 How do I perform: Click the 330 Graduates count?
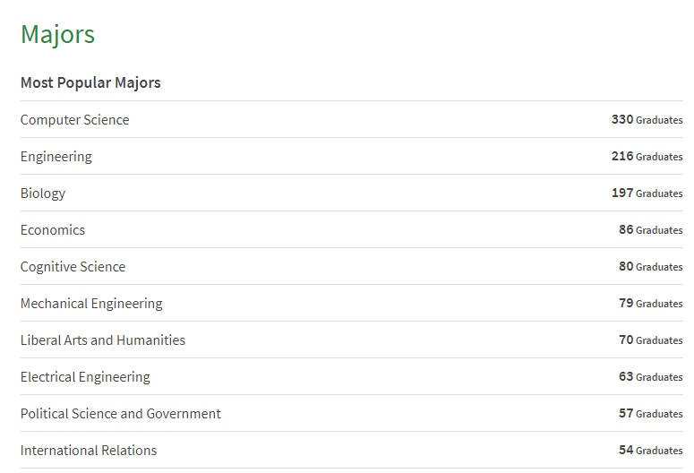(x=647, y=119)
